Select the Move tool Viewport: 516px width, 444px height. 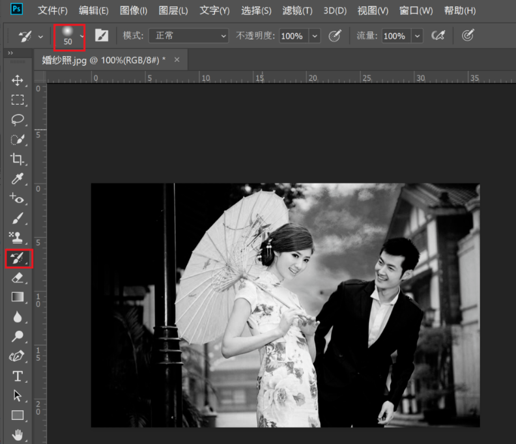(x=18, y=80)
